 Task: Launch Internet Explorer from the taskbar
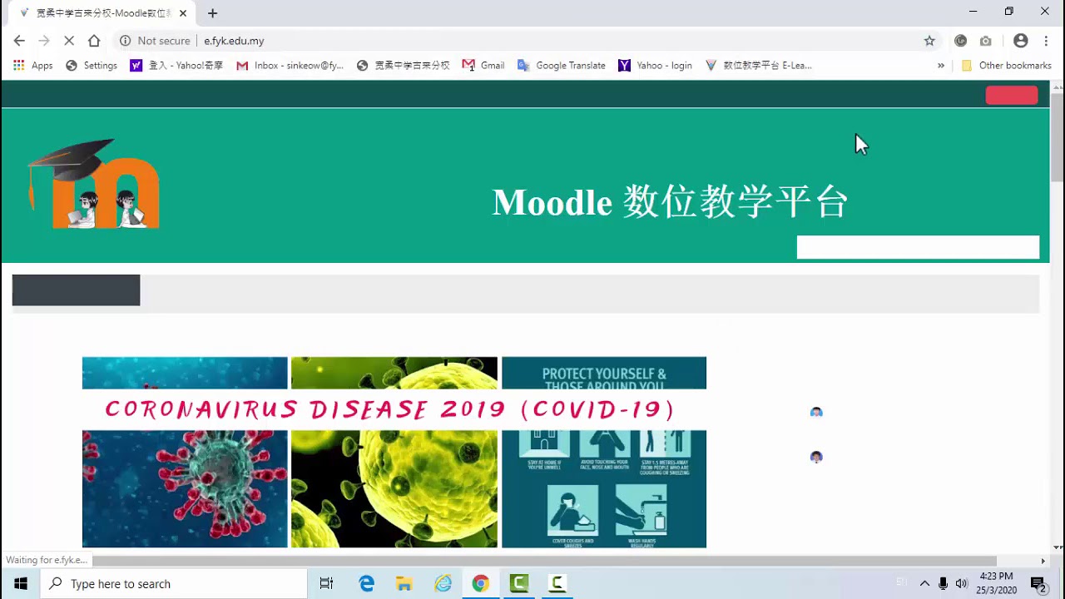(443, 583)
